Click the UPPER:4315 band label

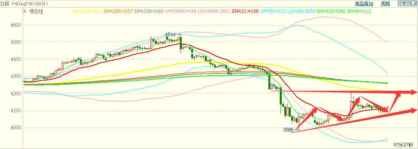[273, 11]
